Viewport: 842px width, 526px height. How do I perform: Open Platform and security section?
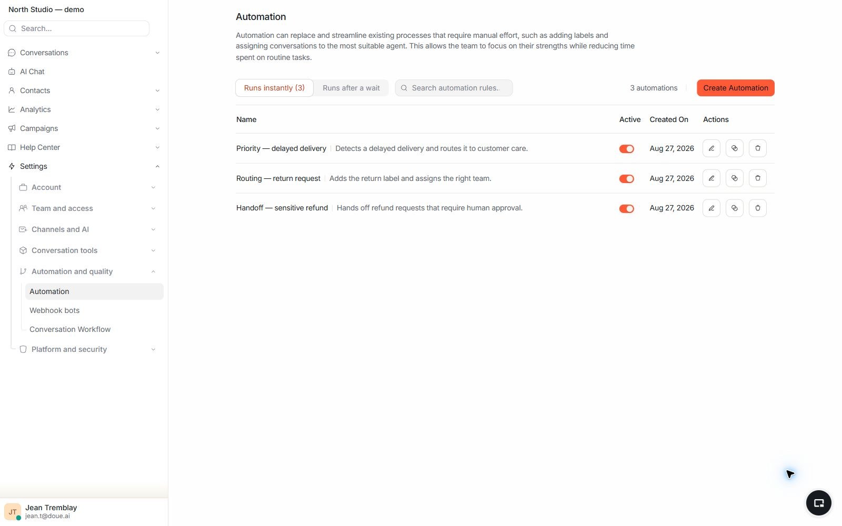88,349
